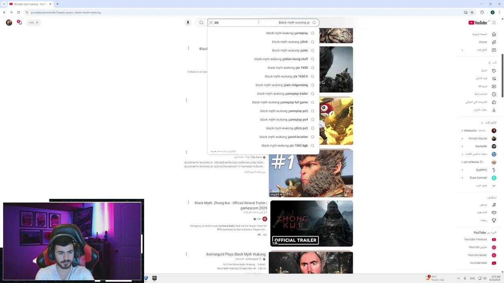Expand the 'You' section chevron in sidebar
The image size is (504, 283).
click(x=489, y=63)
